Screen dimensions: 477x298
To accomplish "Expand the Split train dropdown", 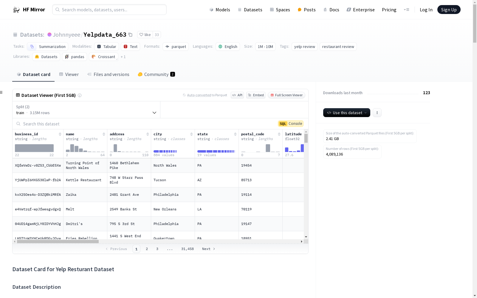I will 86,110.
